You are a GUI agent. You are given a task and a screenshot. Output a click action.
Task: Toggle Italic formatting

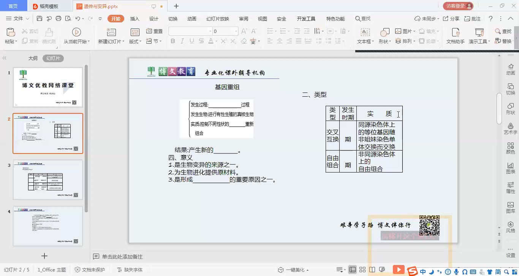point(182,41)
